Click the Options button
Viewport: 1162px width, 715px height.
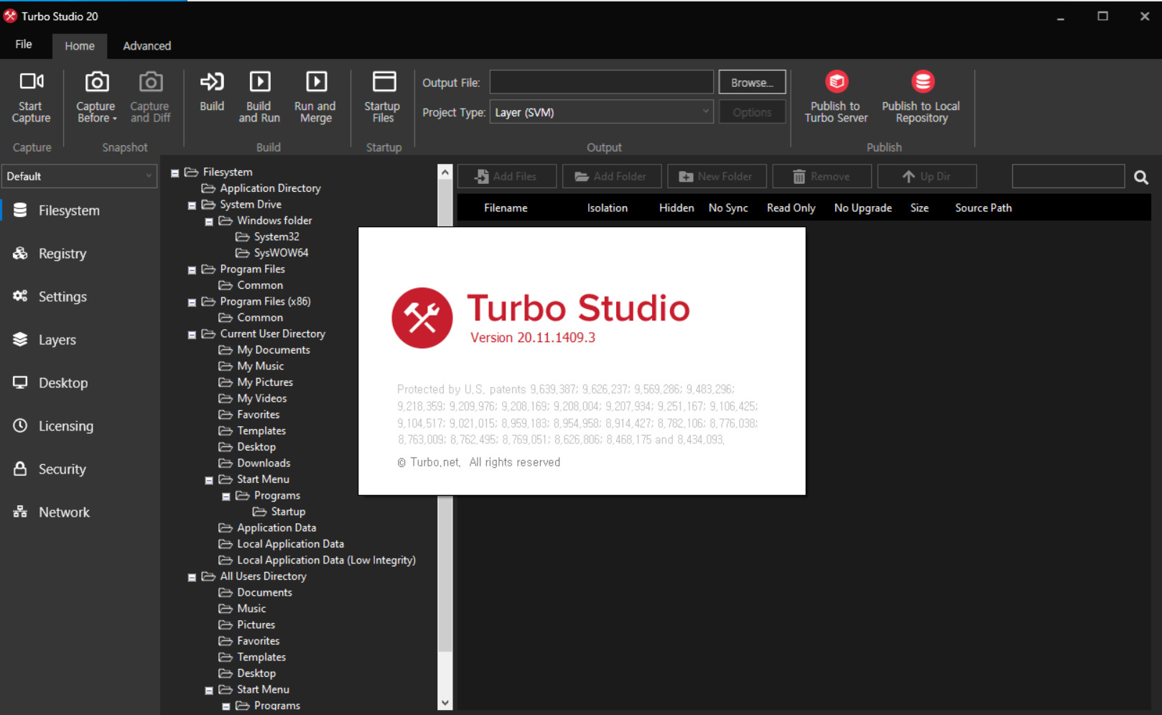(752, 112)
